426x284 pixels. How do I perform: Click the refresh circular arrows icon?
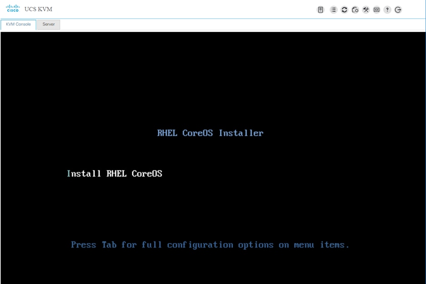tap(344, 10)
